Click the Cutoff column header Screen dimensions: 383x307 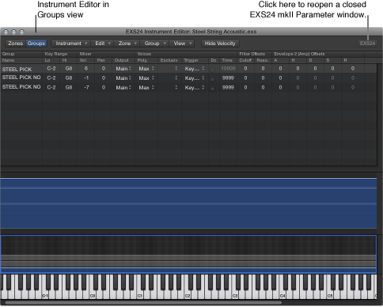point(245,60)
